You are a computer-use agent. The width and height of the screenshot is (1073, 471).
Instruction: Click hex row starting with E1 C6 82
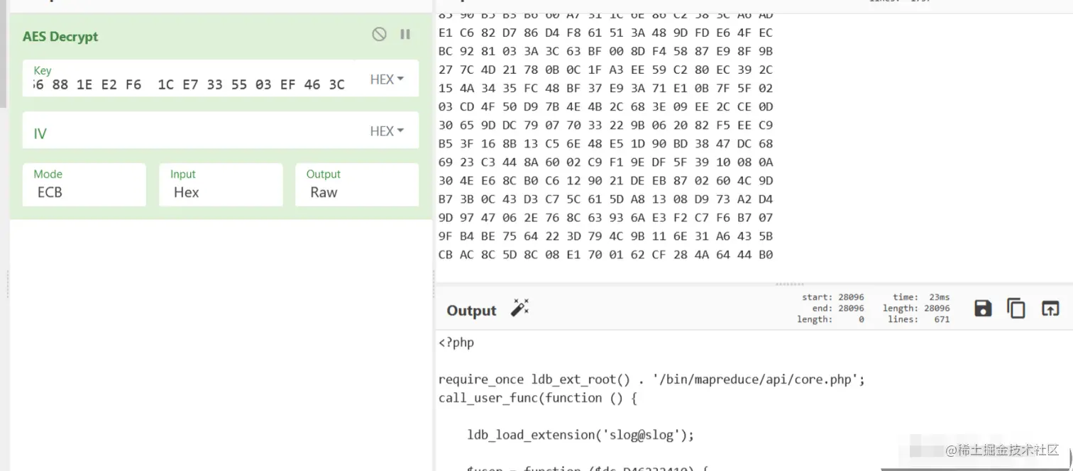tap(605, 33)
